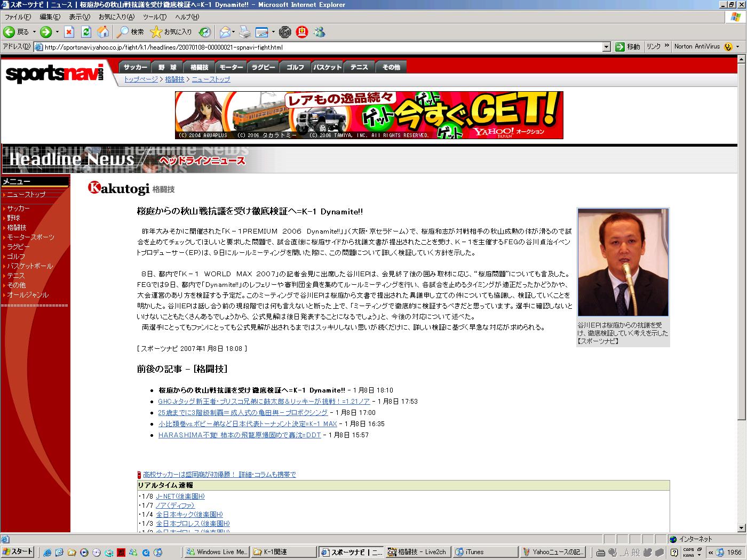Click the vertical scrollbar down arrow
The image size is (747, 560).
[x=742, y=527]
